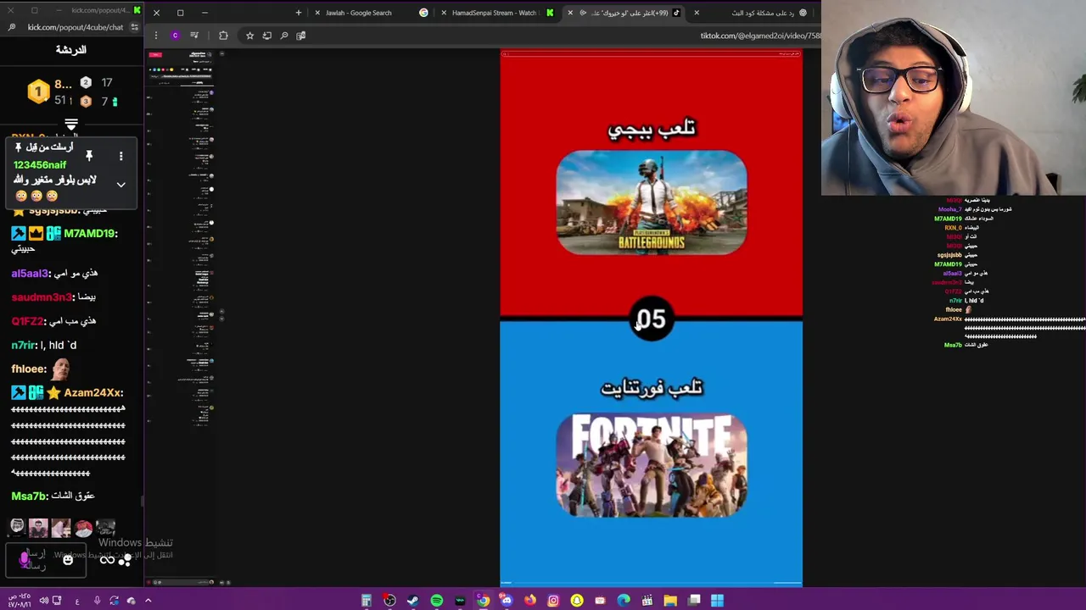Image resolution: width=1086 pixels, height=610 pixels.
Task: Click username 123456naif in pinned message
Action: (x=40, y=165)
